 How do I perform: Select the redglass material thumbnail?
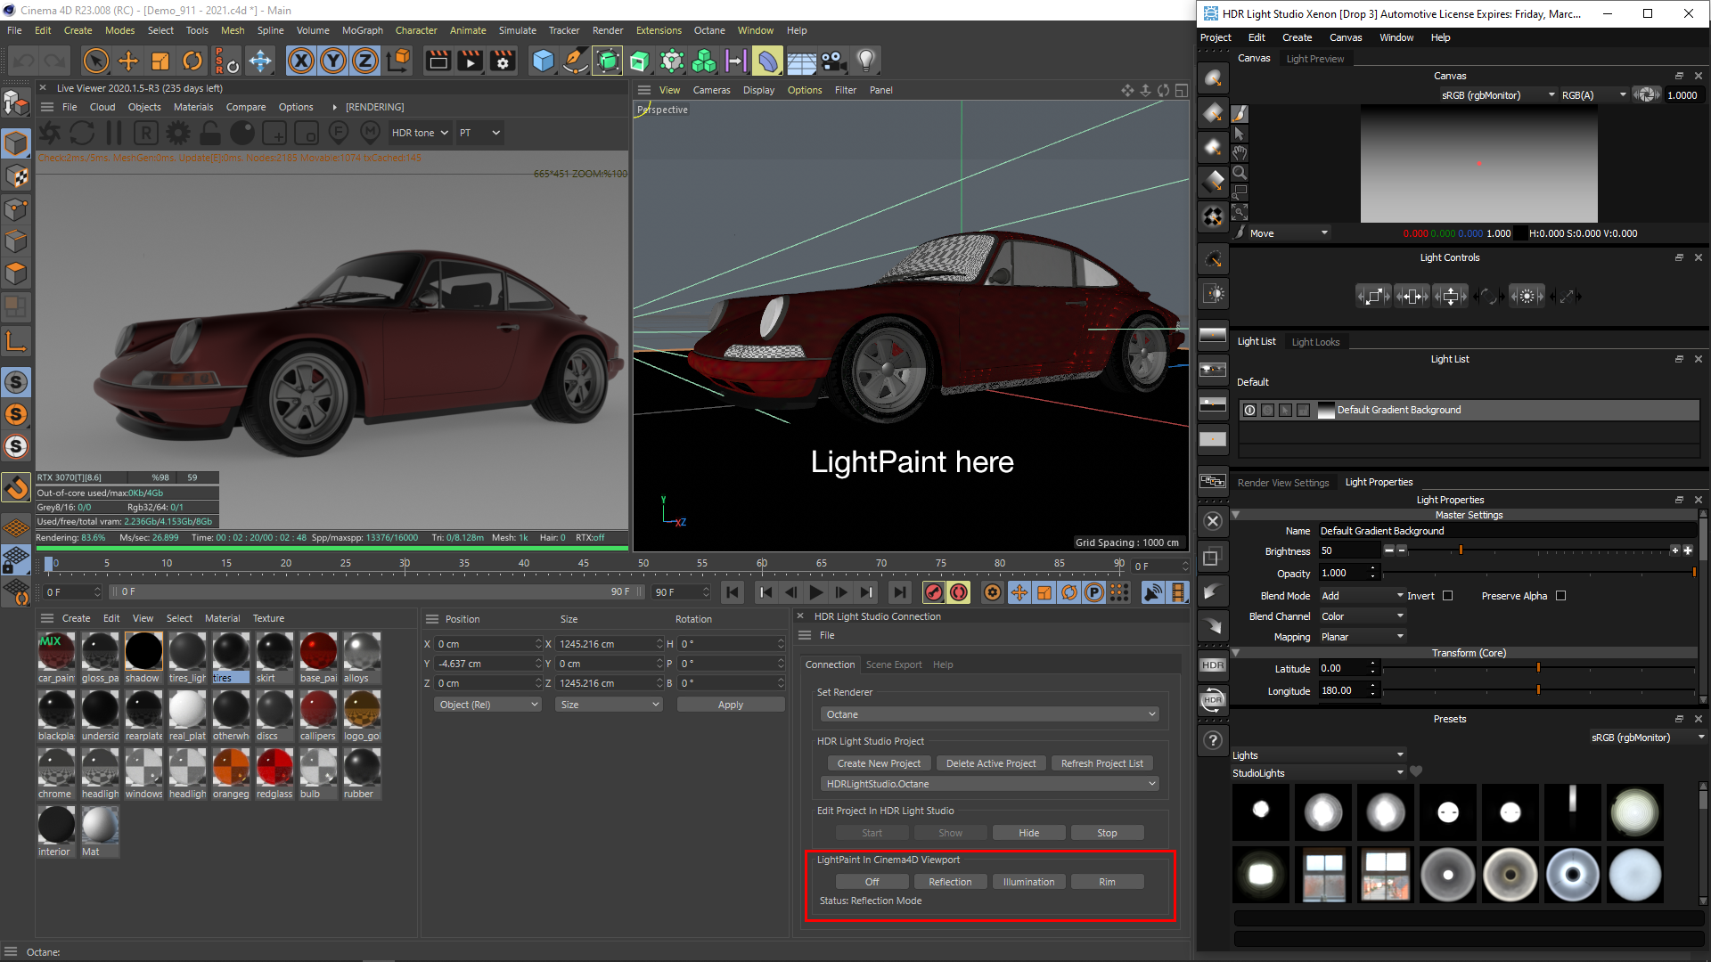pos(274,767)
